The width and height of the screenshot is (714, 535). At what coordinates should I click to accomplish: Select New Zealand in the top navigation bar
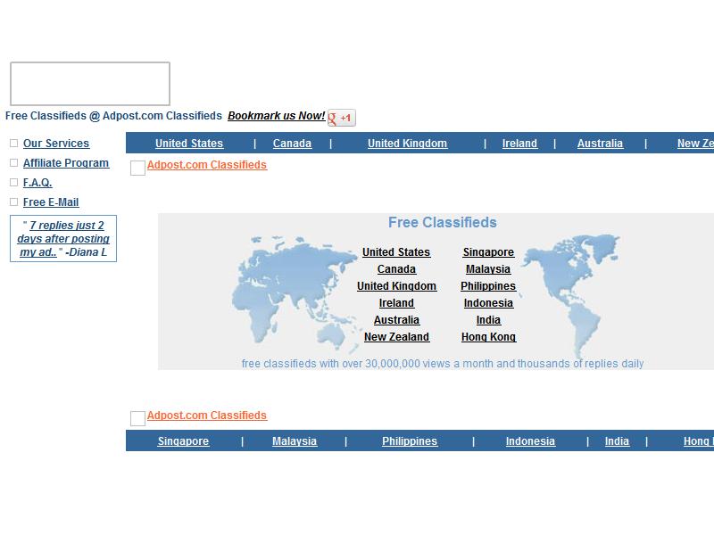695,144
